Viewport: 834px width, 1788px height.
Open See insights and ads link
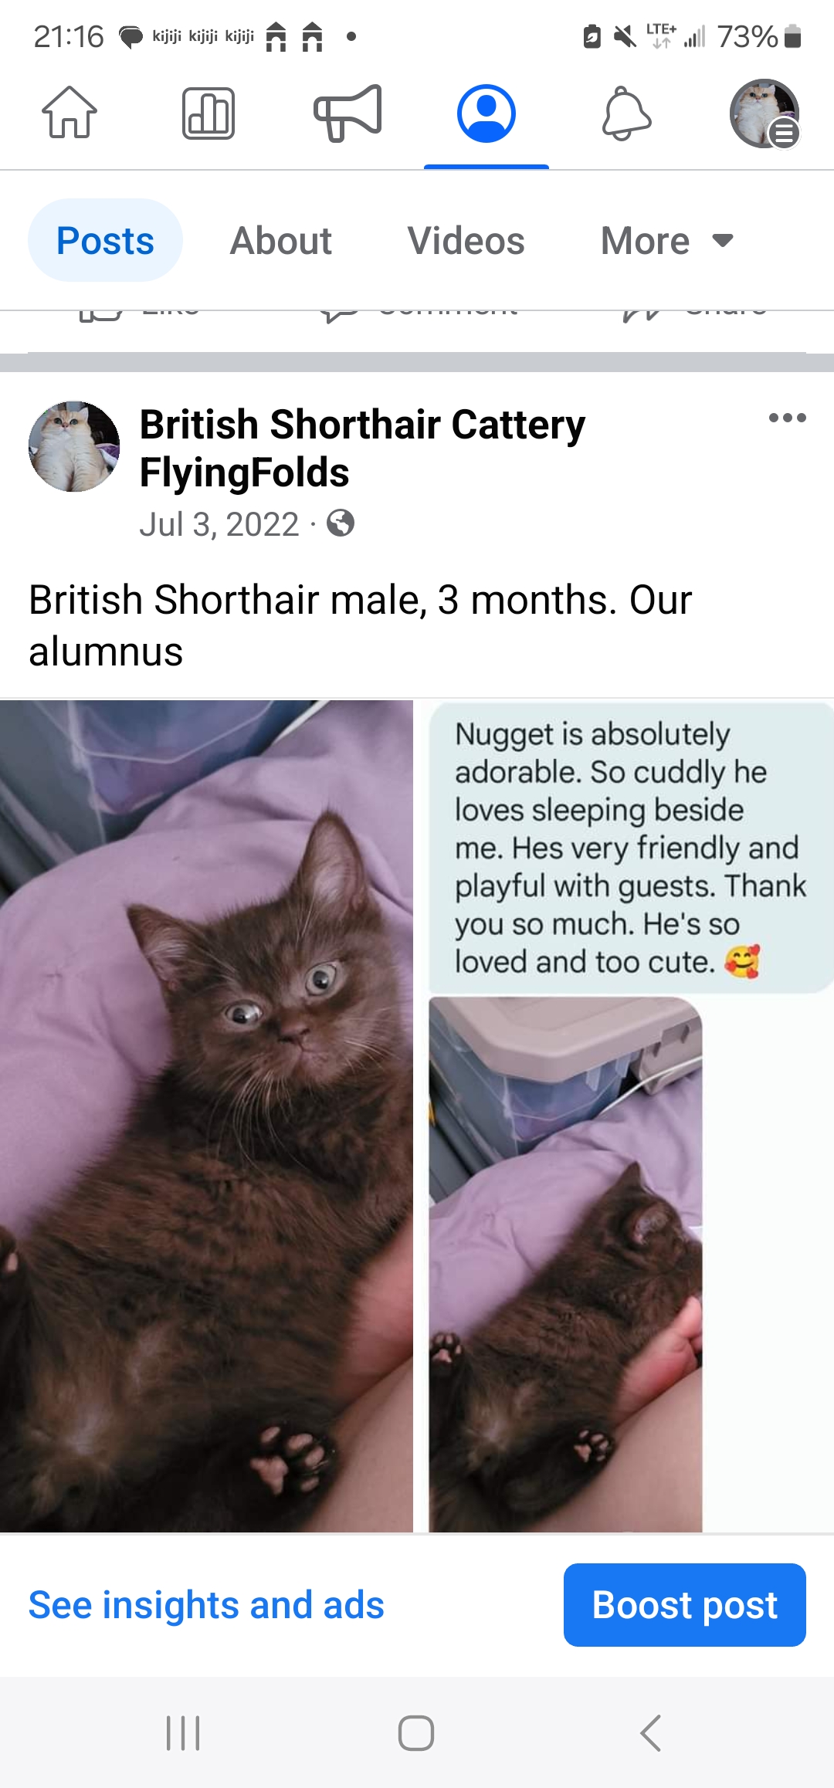pyautogui.click(x=206, y=1605)
